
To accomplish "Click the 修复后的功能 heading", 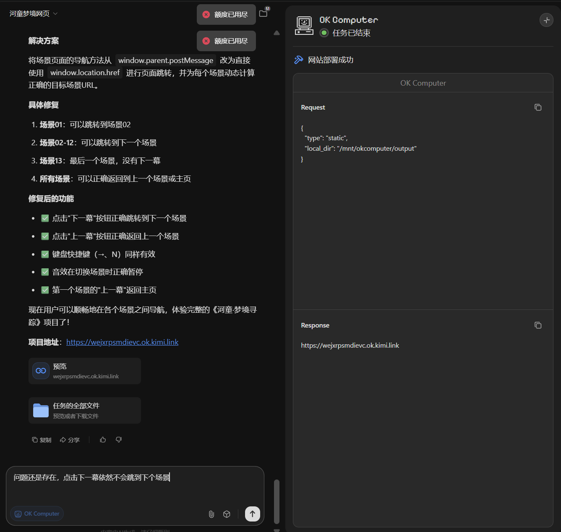I will click(x=51, y=199).
